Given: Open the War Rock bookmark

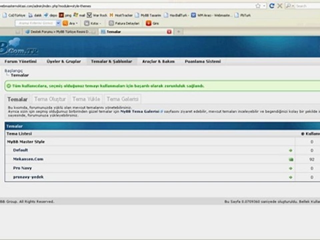Looking at the screenshot, I should [x=97, y=15].
